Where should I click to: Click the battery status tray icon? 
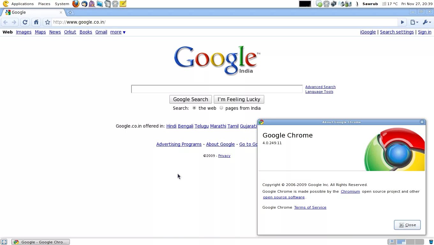pos(348,4)
